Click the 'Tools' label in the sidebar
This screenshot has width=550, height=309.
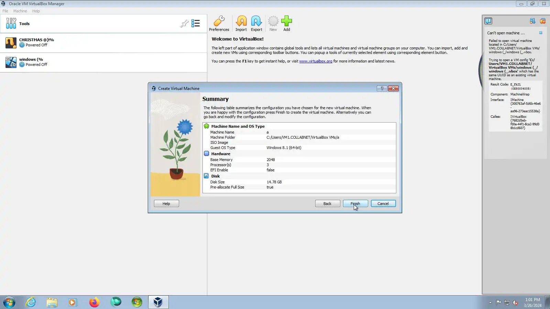(24, 24)
